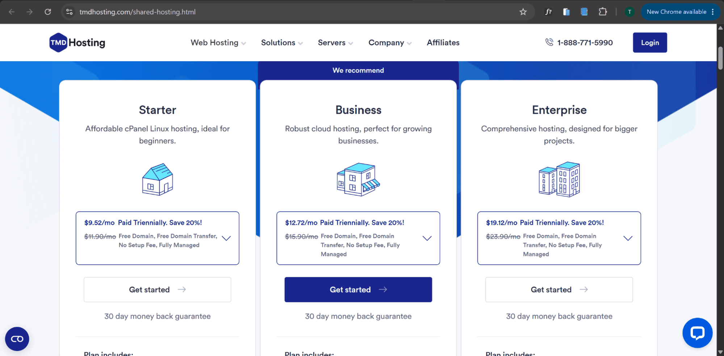Click the document-shaped extension icon
This screenshot has height=356, width=724.
pos(566,12)
